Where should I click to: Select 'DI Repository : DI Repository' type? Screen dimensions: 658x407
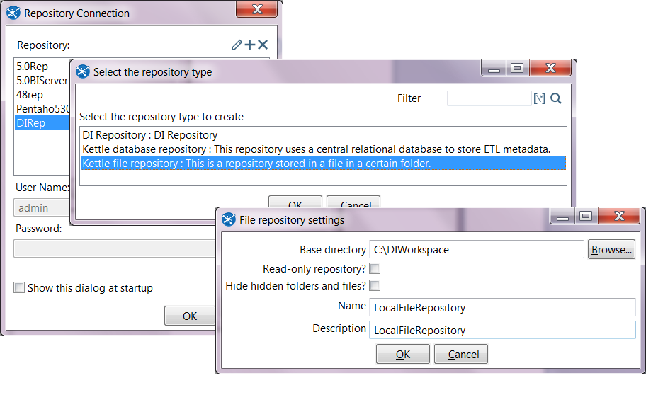click(323, 135)
